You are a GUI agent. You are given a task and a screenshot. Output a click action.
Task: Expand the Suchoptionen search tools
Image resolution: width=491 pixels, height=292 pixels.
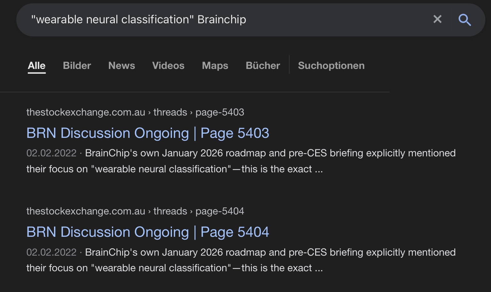[x=331, y=65]
